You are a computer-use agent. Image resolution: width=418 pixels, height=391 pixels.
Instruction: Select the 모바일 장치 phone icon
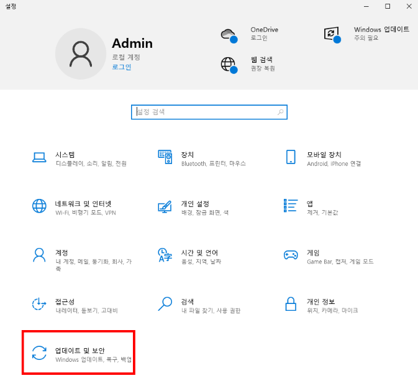pyautogui.click(x=291, y=157)
